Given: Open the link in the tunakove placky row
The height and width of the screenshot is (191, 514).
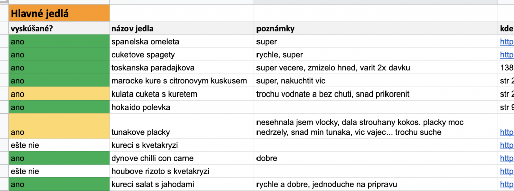Looking at the screenshot, I should [x=507, y=132].
